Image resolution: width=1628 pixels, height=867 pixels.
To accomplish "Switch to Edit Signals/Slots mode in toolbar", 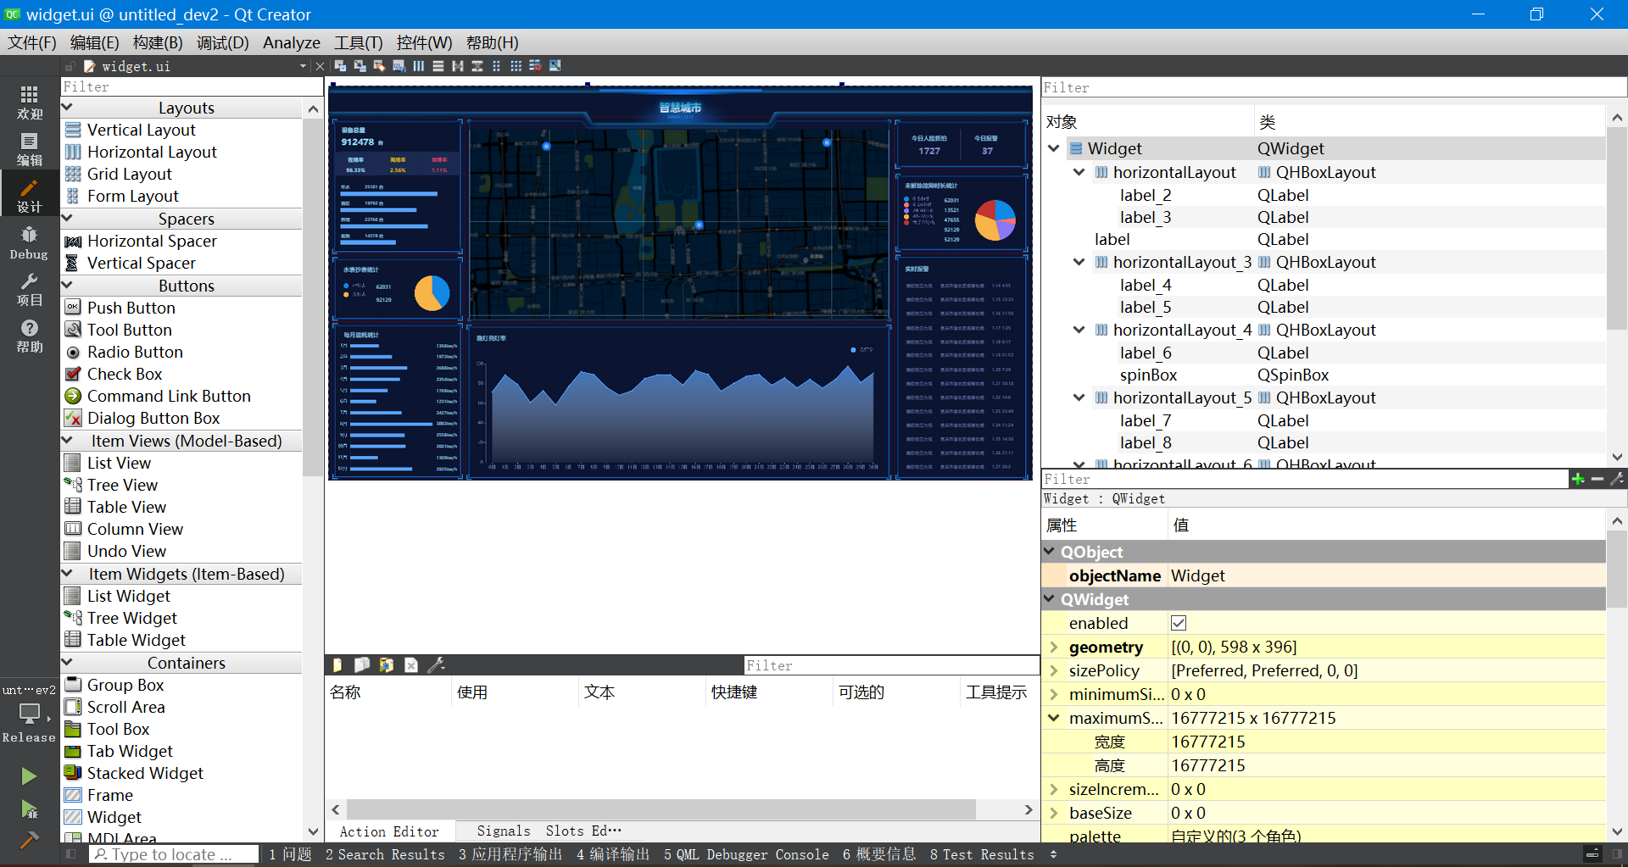I will point(360,66).
